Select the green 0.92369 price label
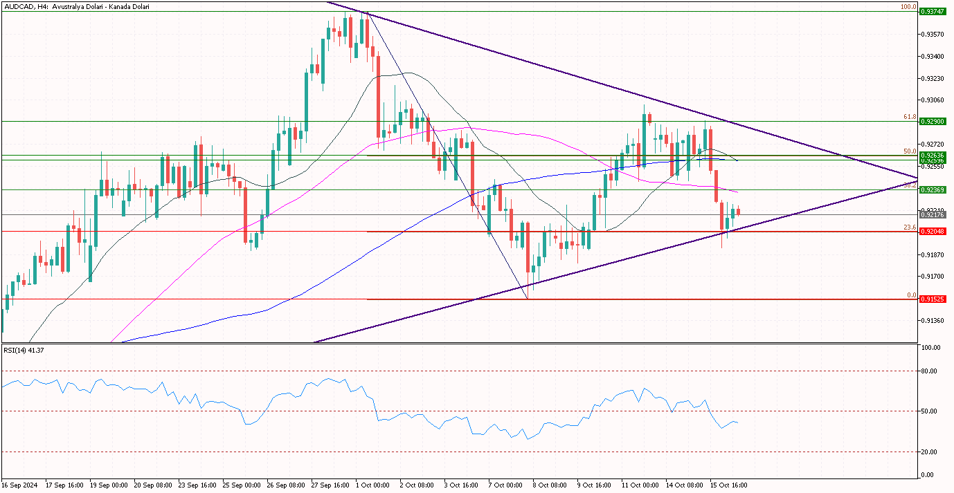 pyautogui.click(x=933, y=189)
